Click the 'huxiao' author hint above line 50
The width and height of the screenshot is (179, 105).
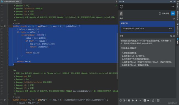pyautogui.click(x=17, y=97)
